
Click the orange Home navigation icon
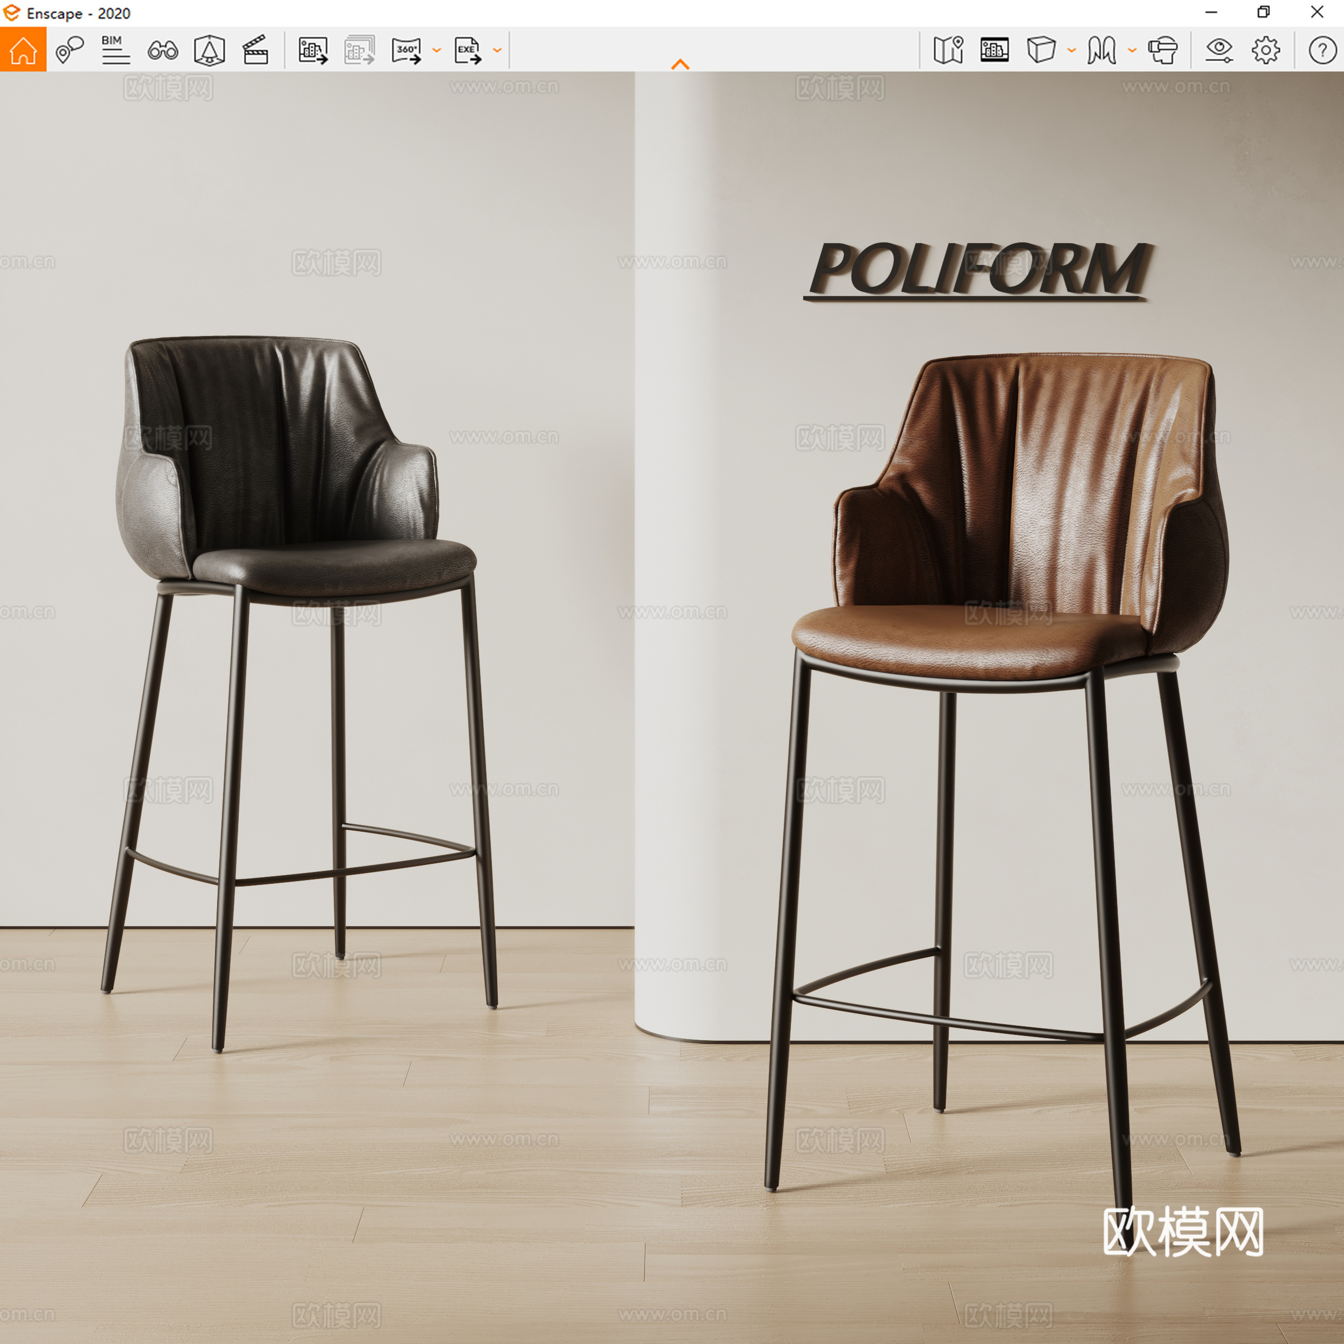pyautogui.click(x=23, y=49)
